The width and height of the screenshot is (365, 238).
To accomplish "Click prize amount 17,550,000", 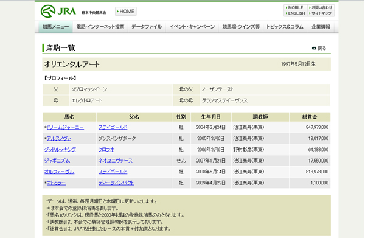I will coord(318,161).
